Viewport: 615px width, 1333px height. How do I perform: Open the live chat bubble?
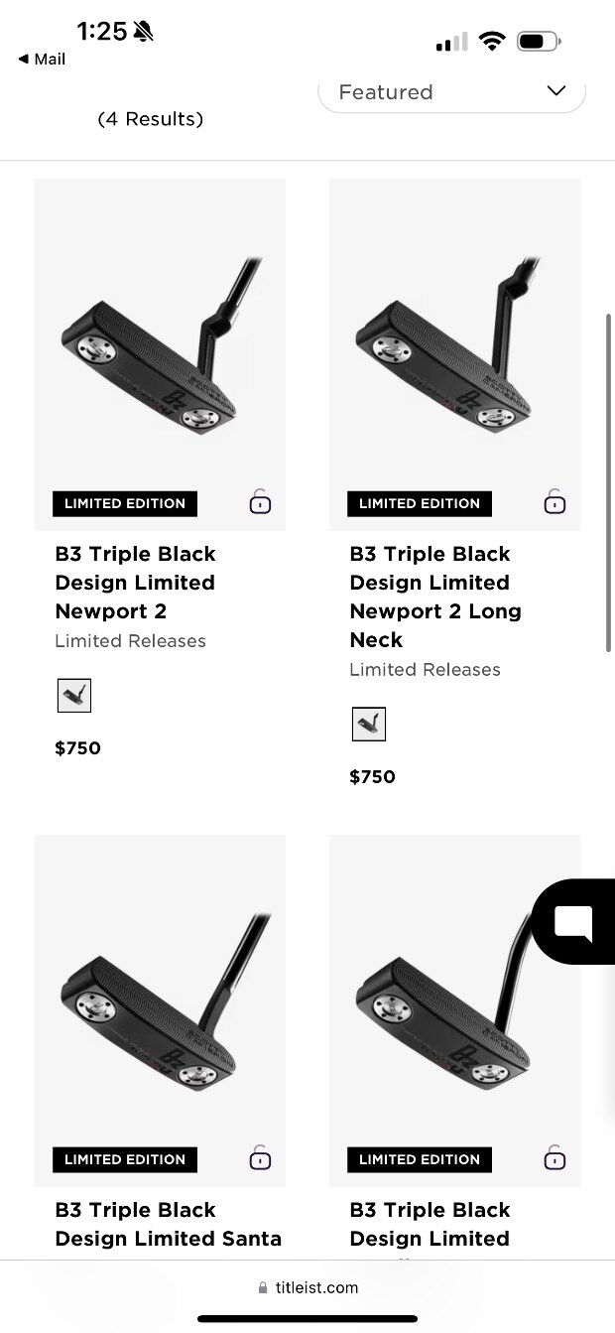pyautogui.click(x=574, y=922)
